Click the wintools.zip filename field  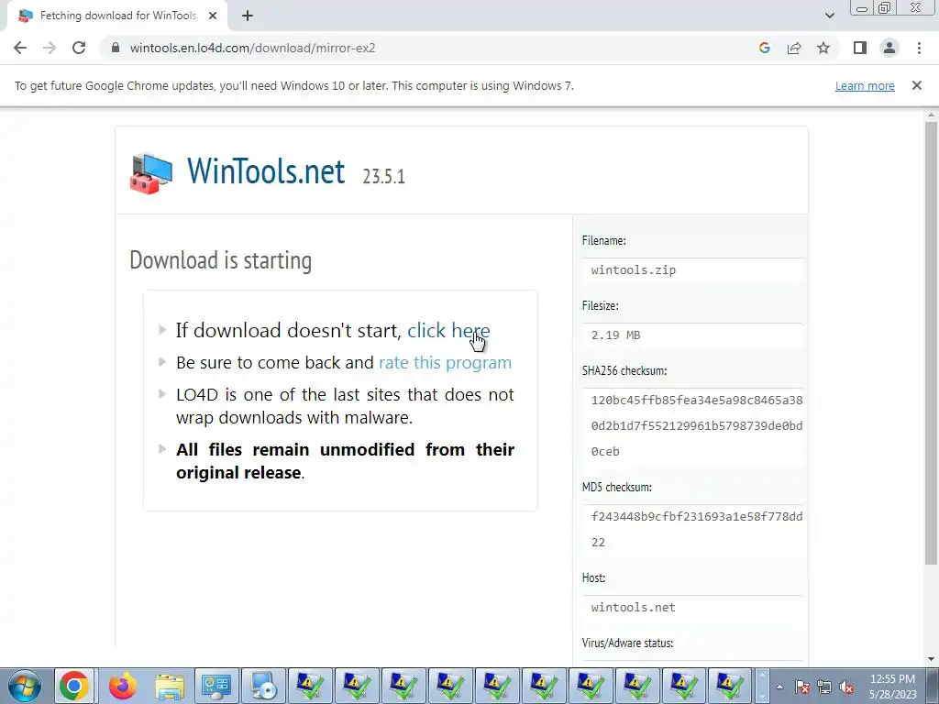pos(692,270)
